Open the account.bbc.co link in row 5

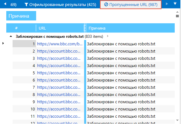[59, 73]
